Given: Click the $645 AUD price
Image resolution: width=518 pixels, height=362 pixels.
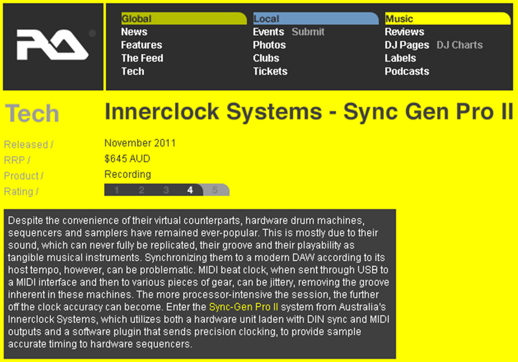Looking at the screenshot, I should (x=127, y=159).
